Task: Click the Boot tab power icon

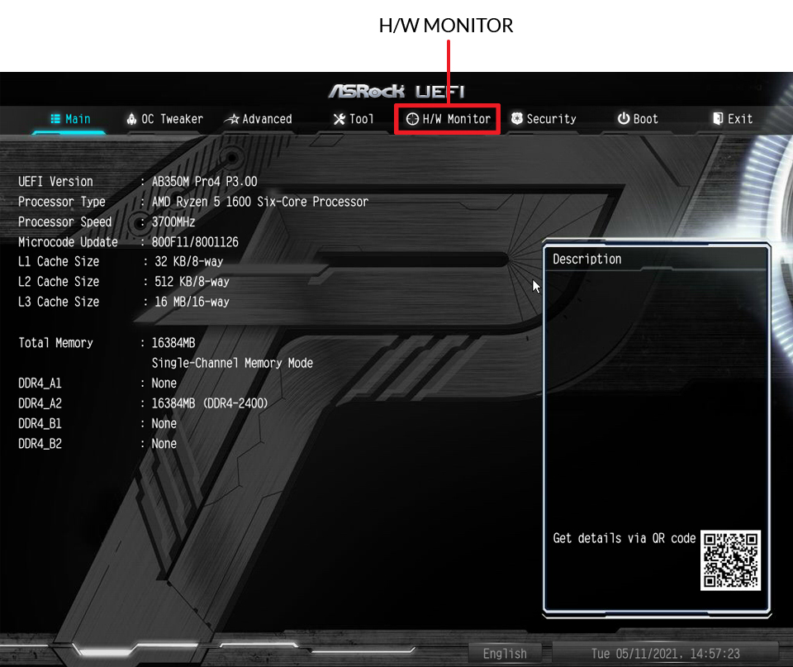Action: coord(624,119)
